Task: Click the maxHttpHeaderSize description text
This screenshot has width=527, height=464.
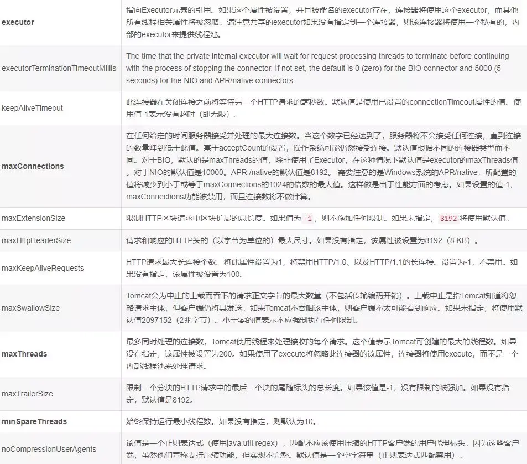Action: [302, 240]
